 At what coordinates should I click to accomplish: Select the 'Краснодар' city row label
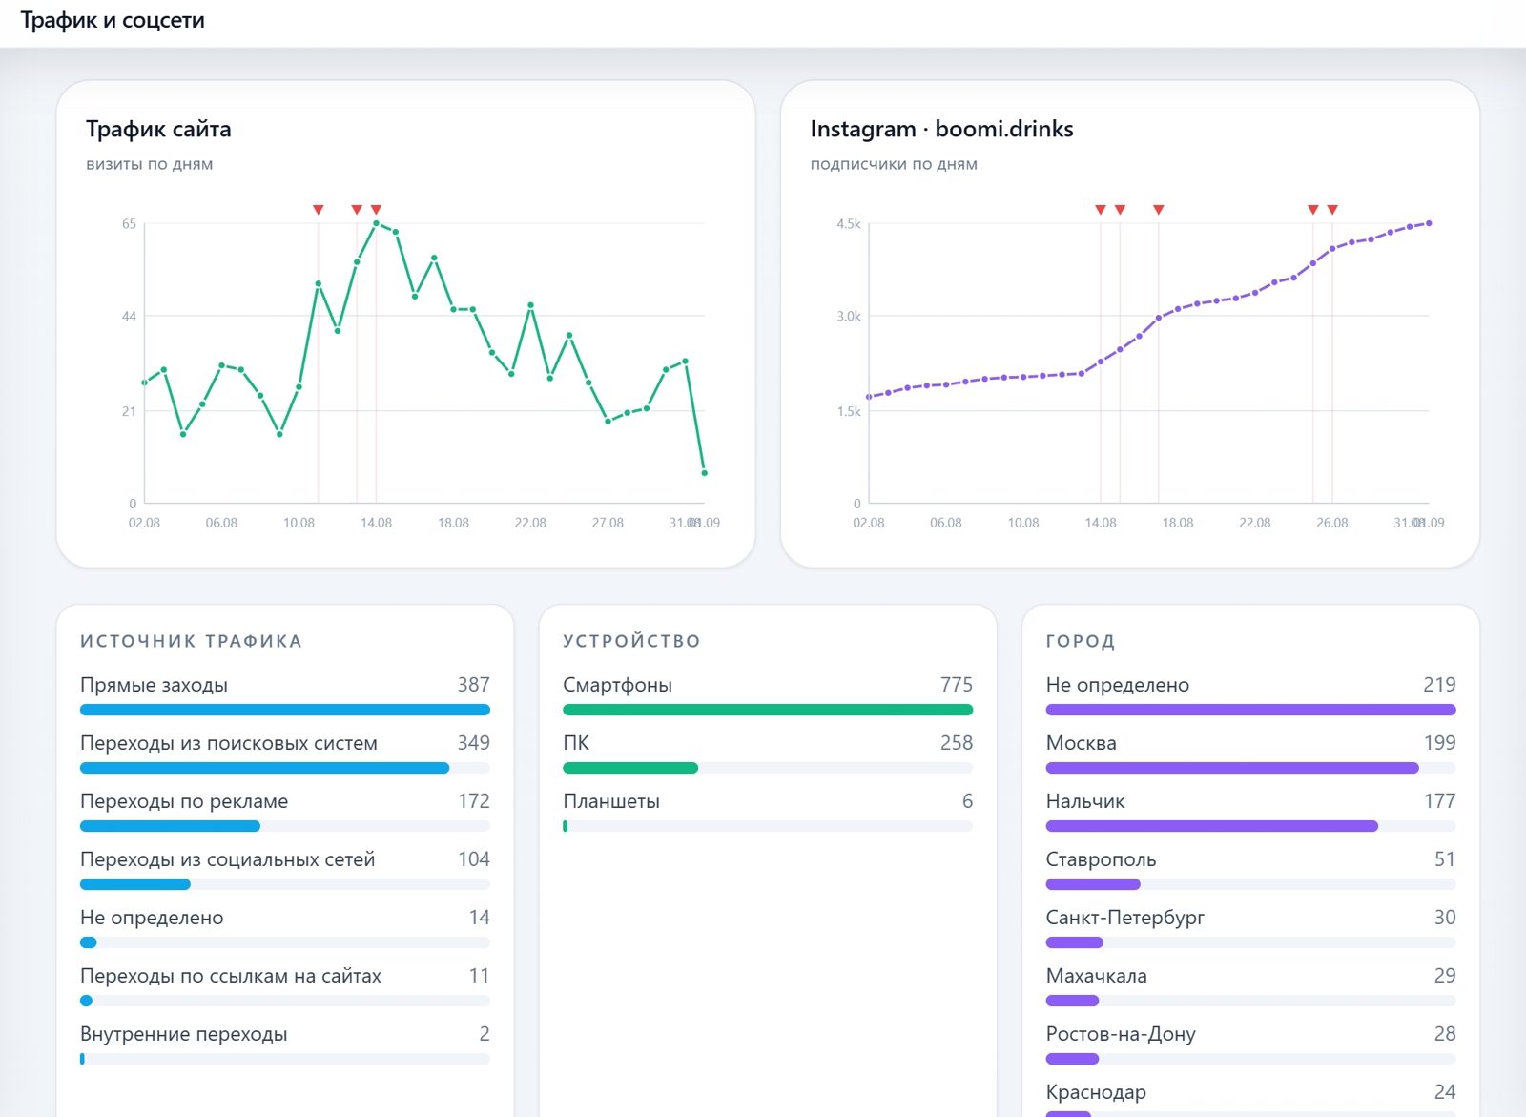(1096, 1092)
